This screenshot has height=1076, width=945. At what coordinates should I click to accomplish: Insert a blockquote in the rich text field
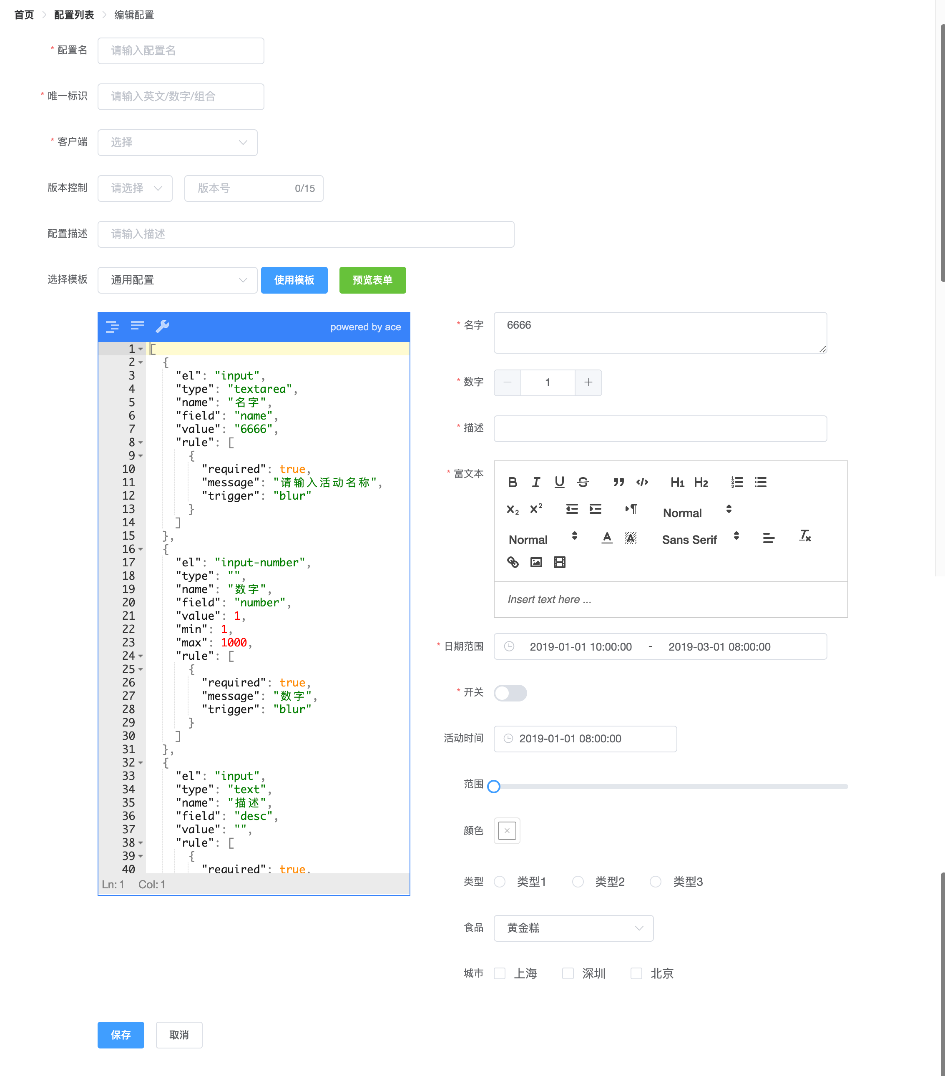[618, 482]
